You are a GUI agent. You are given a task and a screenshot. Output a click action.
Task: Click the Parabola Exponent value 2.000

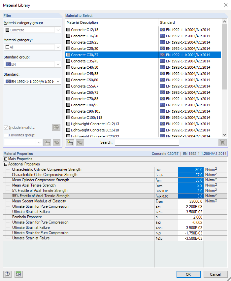[191, 217]
